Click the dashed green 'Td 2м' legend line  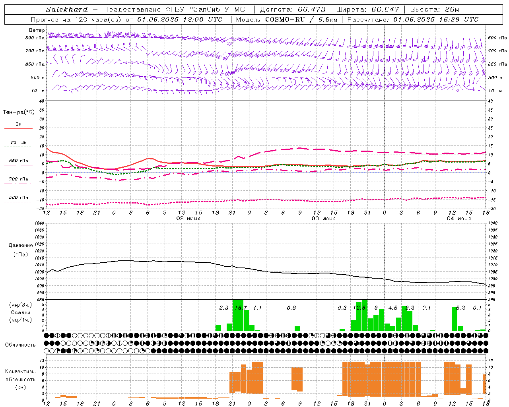click(17, 147)
